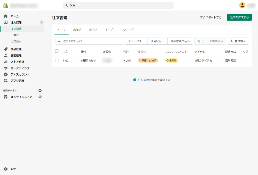
Task: Click the アプリ管理 grid icon
Action: 6,81
